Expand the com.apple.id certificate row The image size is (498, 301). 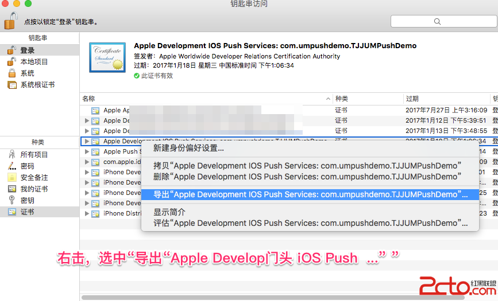point(87,162)
